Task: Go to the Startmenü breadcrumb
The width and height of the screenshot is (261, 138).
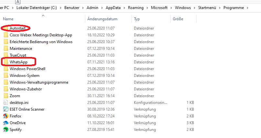Action: point(207,8)
